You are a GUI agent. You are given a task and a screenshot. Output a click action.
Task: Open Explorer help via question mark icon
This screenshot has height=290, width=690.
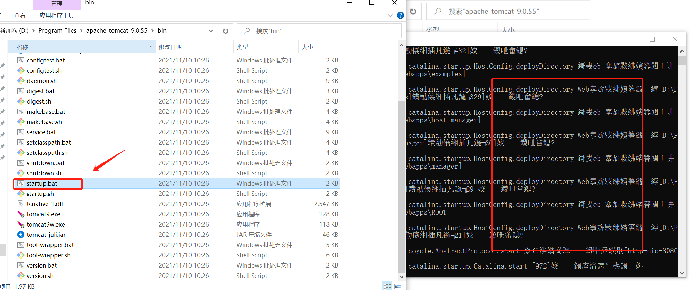coord(400,15)
